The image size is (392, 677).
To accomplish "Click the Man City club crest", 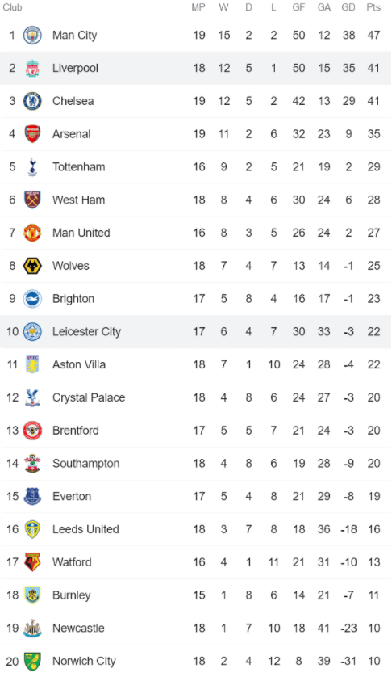I will (x=32, y=36).
